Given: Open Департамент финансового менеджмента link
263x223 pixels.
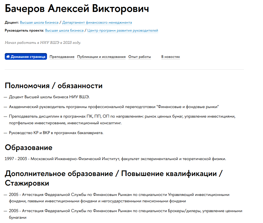Looking at the screenshot, I should (97, 23).
